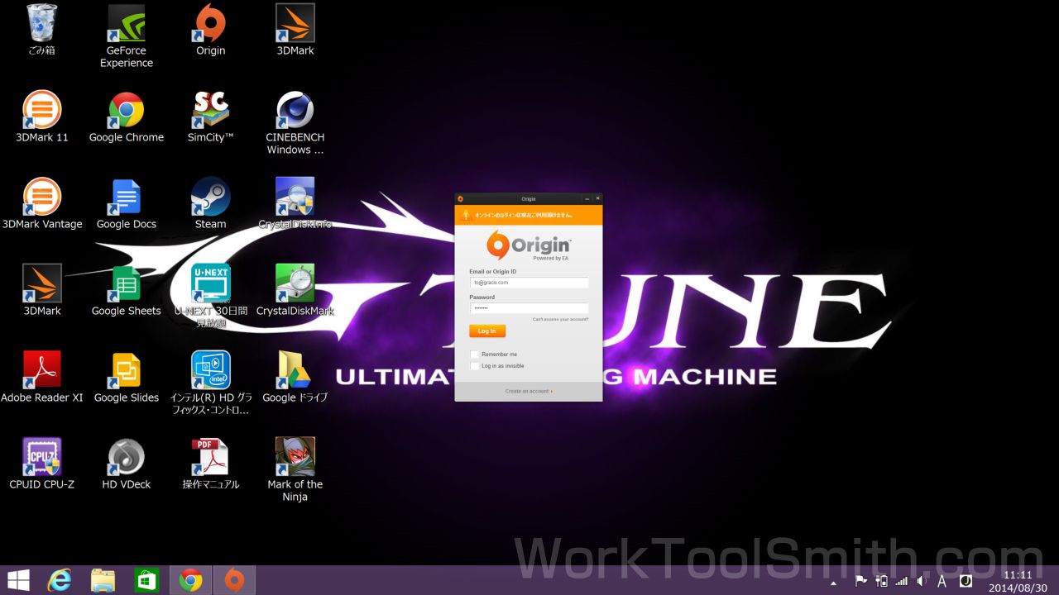Screen dimensions: 1059x595
Task: Select 3DMark icon left of Google Sheets
Action: pyautogui.click(x=42, y=290)
